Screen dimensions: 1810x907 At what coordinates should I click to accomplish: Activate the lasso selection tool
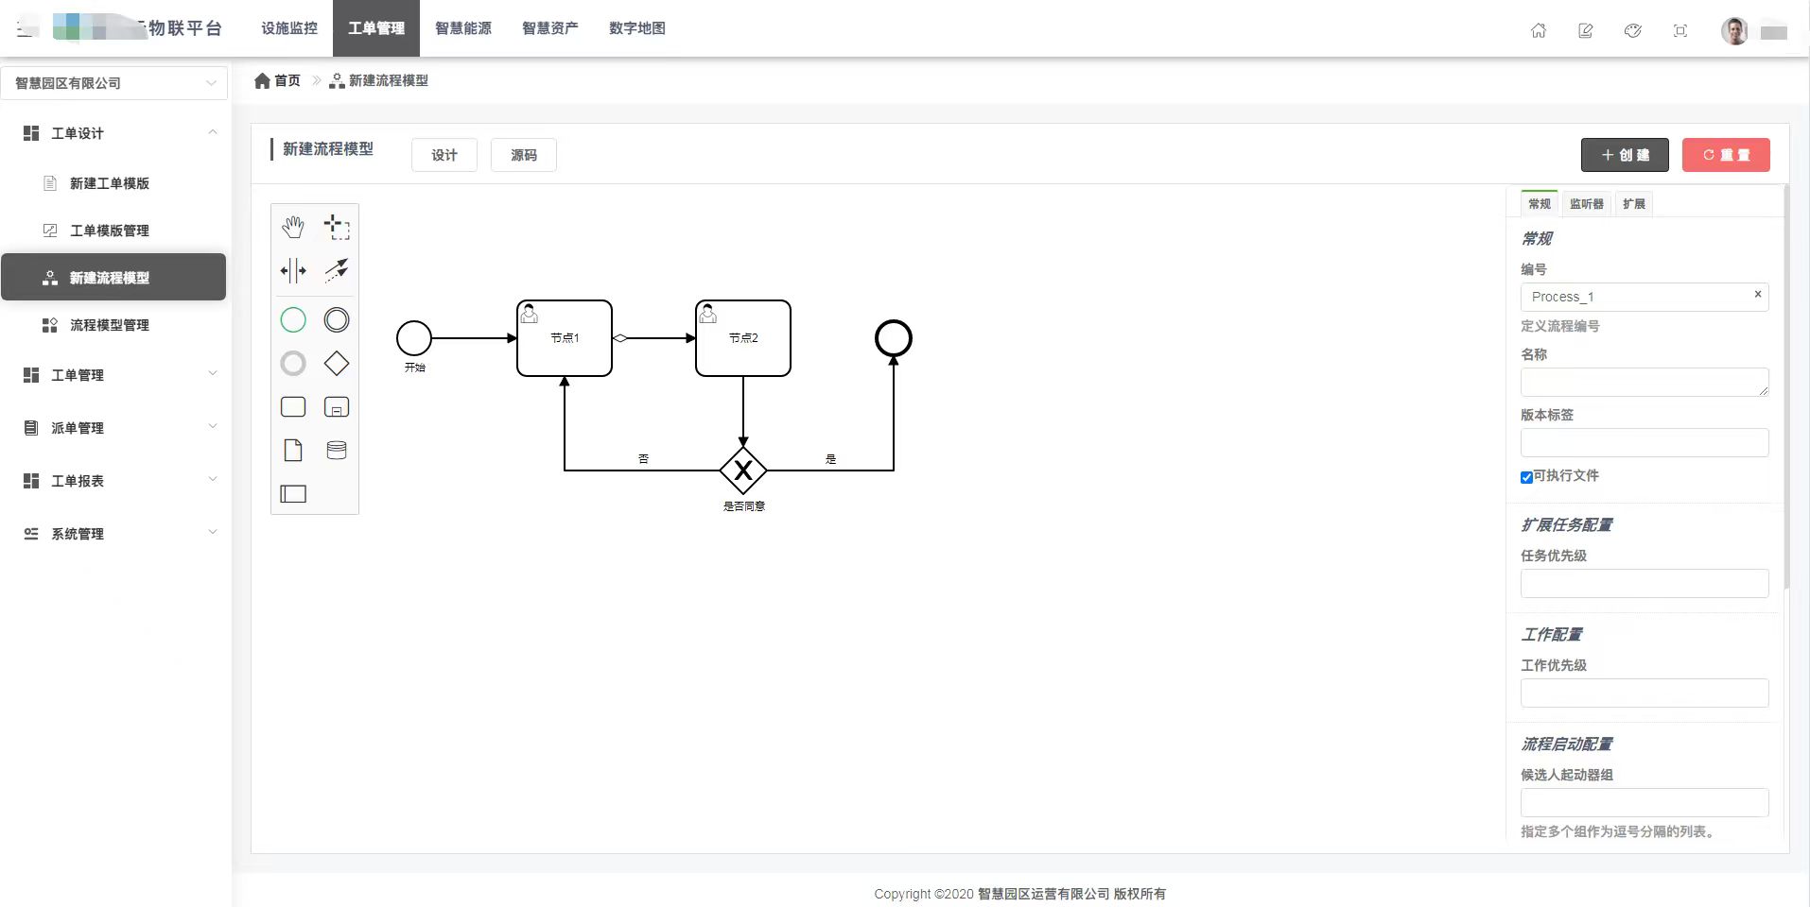coord(337,227)
